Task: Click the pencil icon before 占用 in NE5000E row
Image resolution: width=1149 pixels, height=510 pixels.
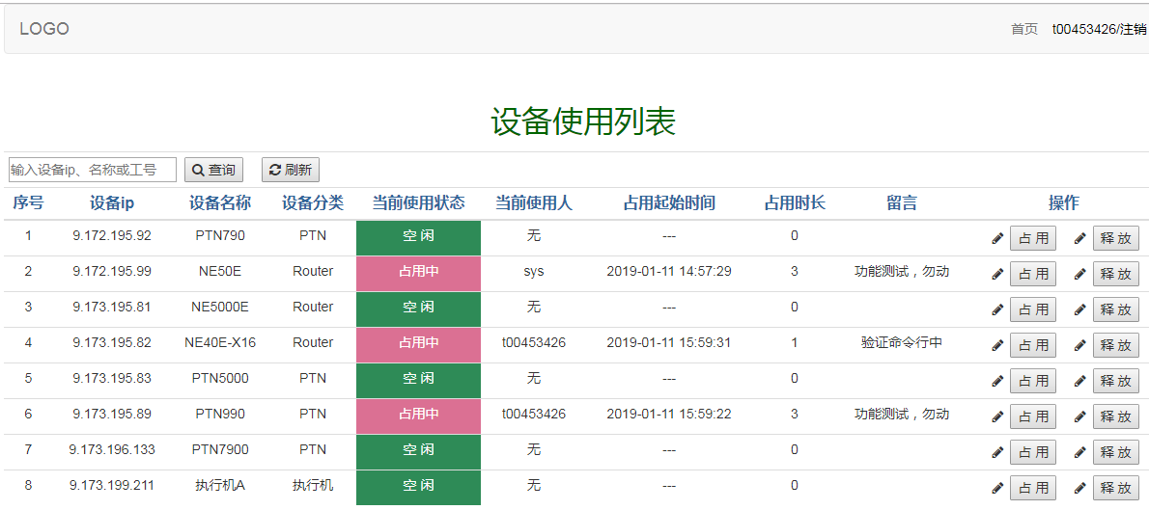Action: (x=997, y=310)
